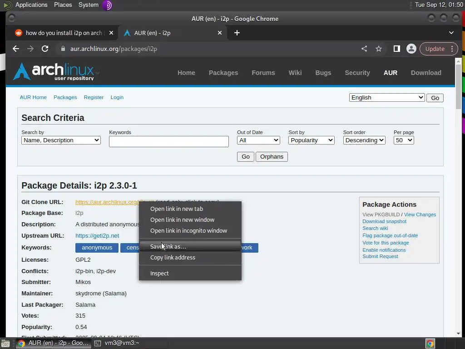Change the Per page dropdown
The width and height of the screenshot is (465, 349).
pyautogui.click(x=404, y=140)
